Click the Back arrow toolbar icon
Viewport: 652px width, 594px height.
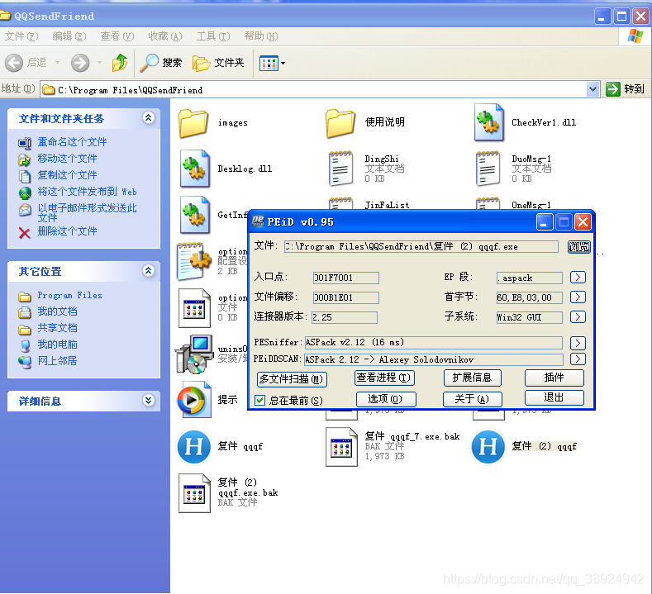[x=14, y=63]
